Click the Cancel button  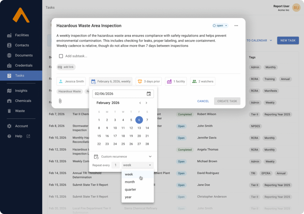[x=203, y=101]
